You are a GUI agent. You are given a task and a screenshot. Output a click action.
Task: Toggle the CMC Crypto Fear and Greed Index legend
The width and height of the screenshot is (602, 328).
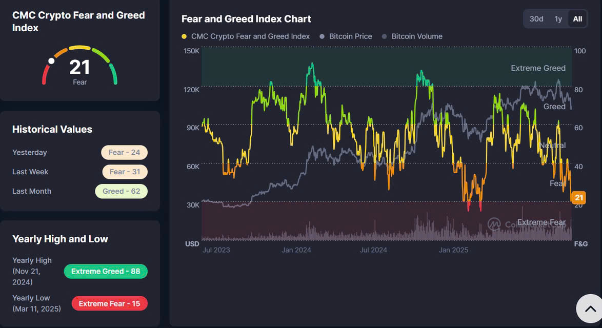tap(246, 36)
